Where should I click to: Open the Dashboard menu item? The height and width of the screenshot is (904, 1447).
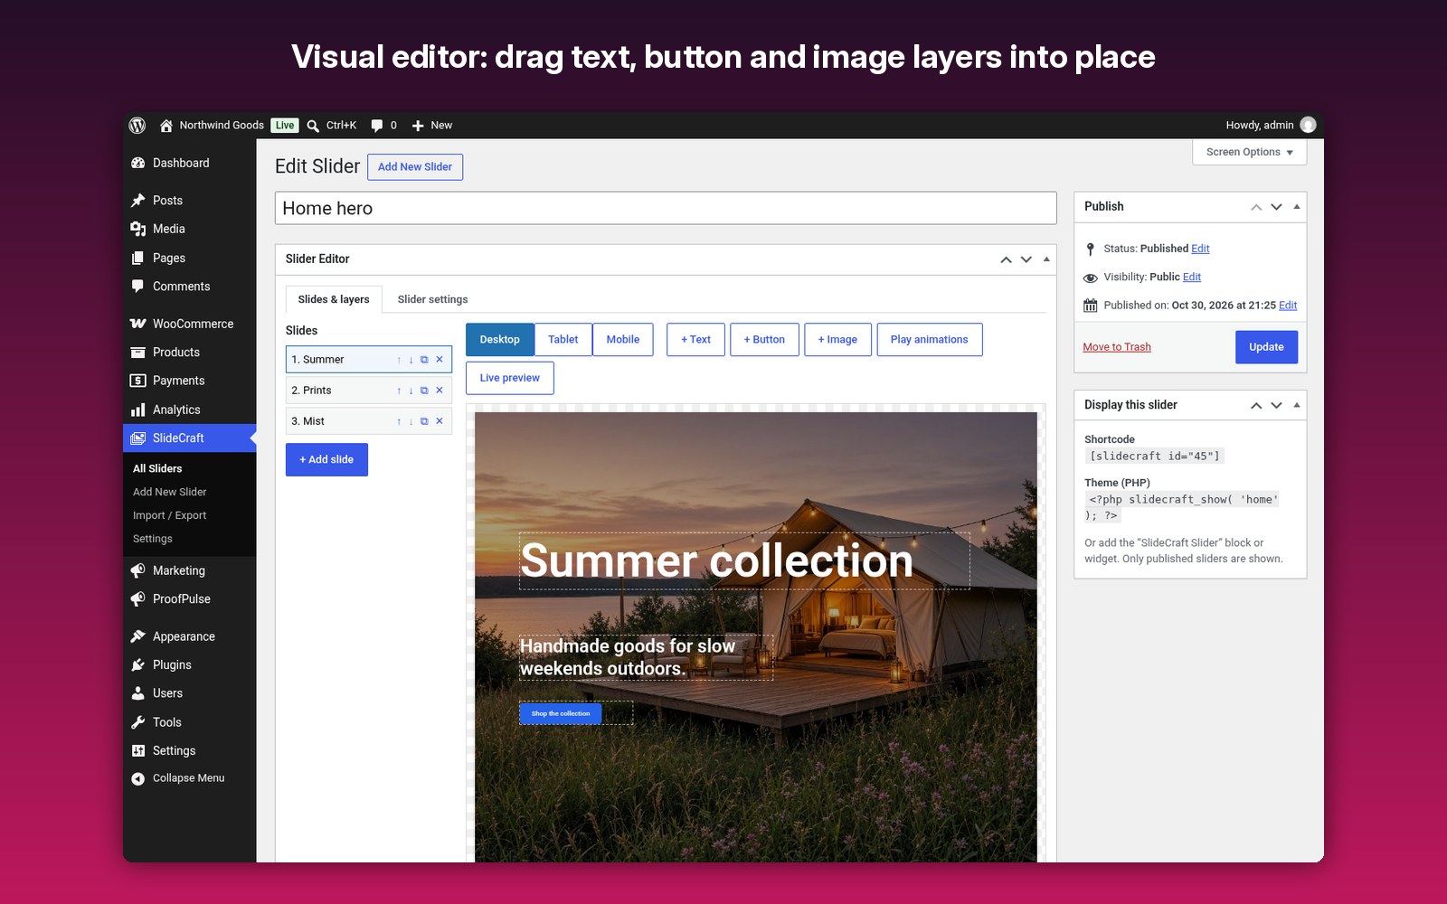(190, 163)
